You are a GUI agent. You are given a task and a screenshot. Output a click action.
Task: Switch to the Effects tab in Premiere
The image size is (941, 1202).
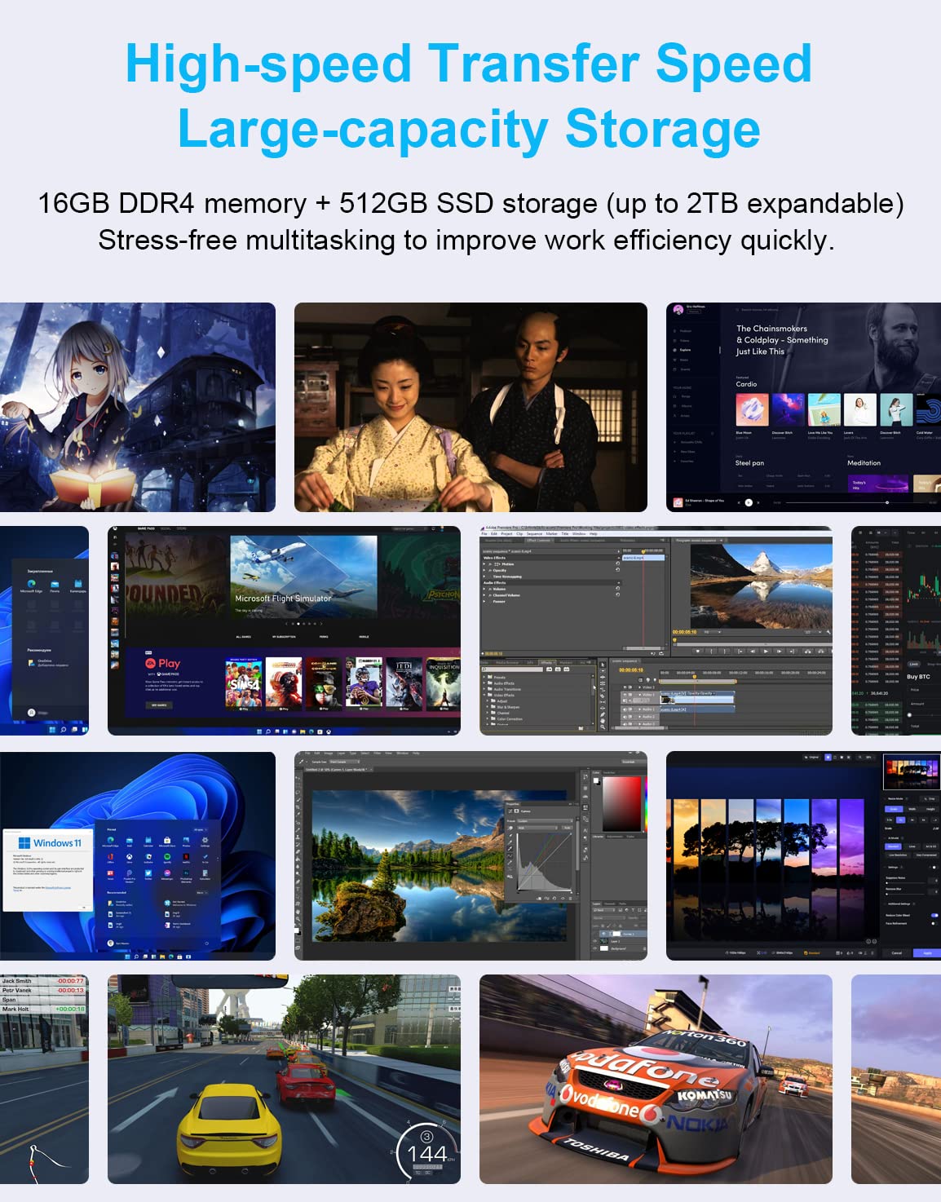click(546, 662)
